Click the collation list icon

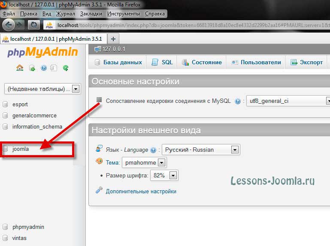click(99, 100)
